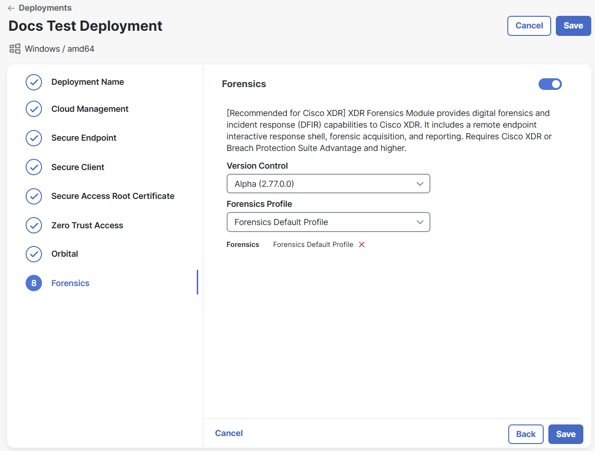Turn off the toggle in the Forensics header
Screen dimensions: 595x451
tap(550, 84)
